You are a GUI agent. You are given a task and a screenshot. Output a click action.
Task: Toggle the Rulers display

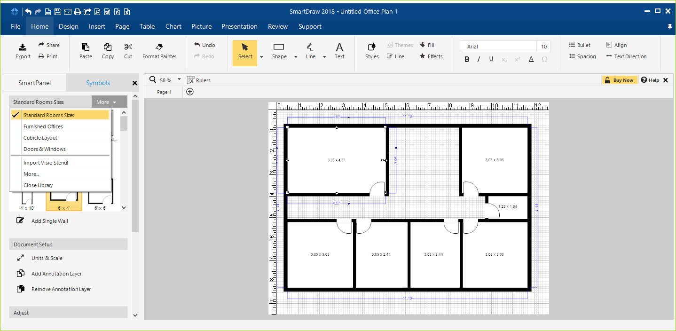click(x=199, y=80)
